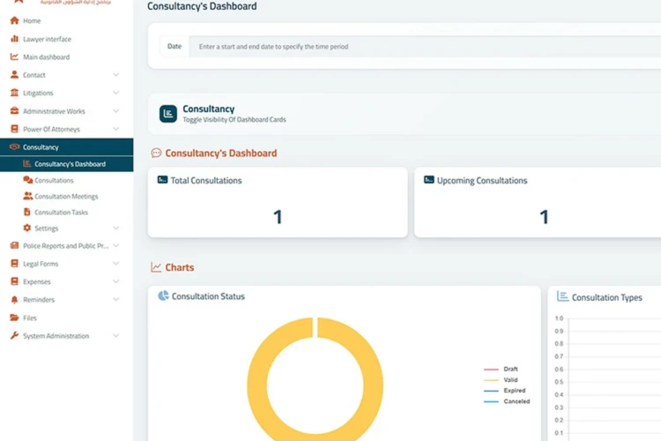The height and width of the screenshot is (441, 661).
Task: Click the Files folder icon
Action: [x=14, y=318]
